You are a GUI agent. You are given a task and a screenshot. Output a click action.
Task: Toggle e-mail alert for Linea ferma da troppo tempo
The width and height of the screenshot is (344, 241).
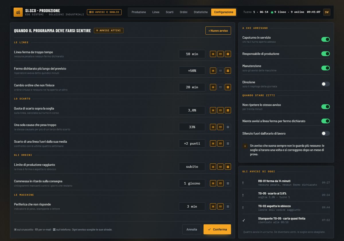220,54
